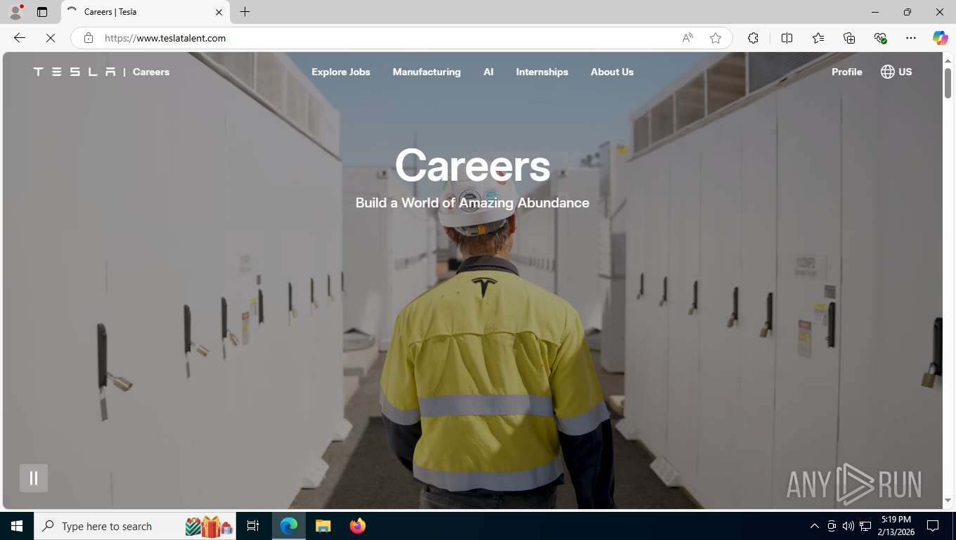Viewport: 956px width, 540px height.
Task: Activate the Read aloud icon
Action: pos(687,38)
